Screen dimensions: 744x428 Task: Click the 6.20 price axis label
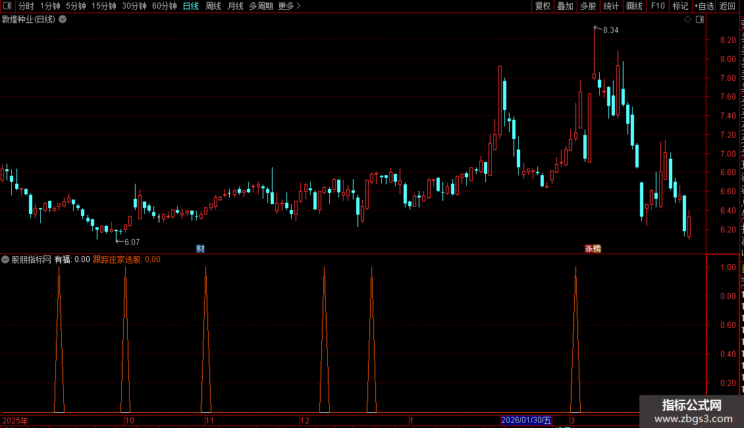(x=728, y=230)
